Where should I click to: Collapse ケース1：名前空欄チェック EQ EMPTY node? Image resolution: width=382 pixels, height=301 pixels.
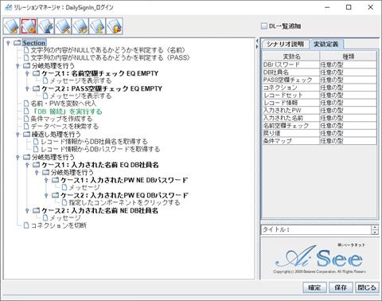click(27, 73)
